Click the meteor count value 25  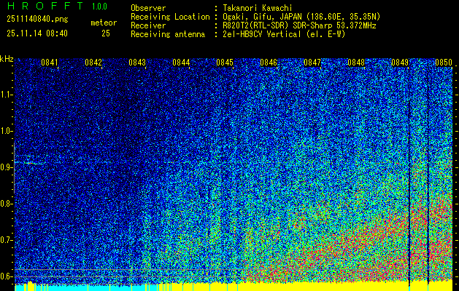[x=106, y=33]
